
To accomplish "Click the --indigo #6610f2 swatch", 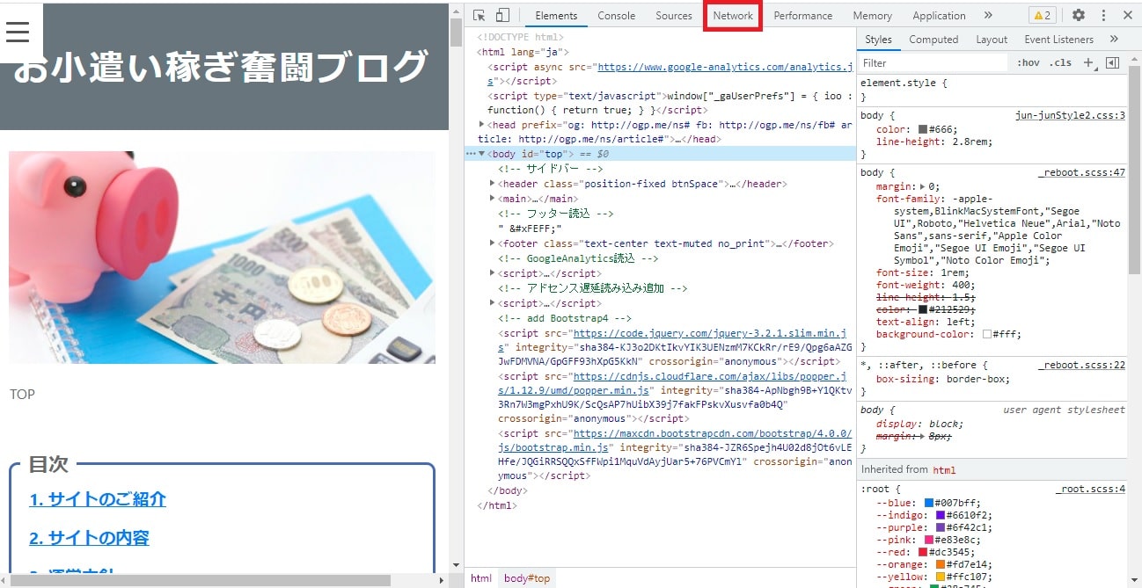I will tap(940, 515).
